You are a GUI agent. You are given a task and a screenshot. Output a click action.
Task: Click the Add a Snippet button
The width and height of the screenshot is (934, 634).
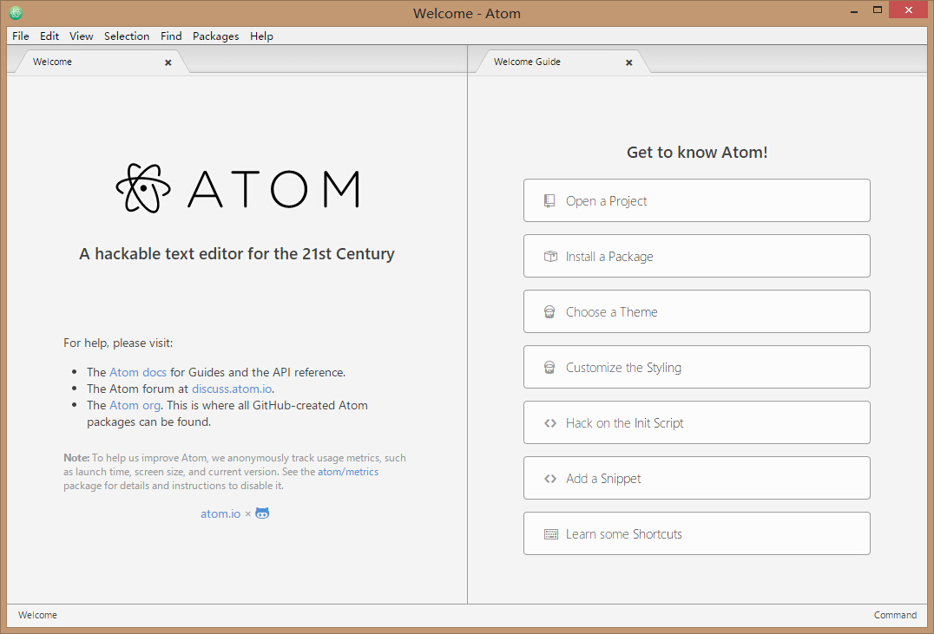pos(696,478)
